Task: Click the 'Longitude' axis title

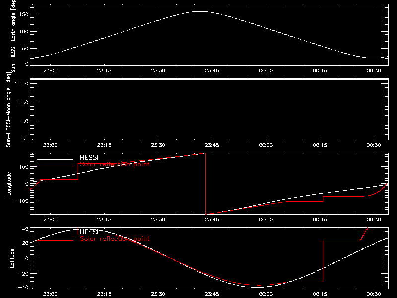Action: (x=9, y=184)
